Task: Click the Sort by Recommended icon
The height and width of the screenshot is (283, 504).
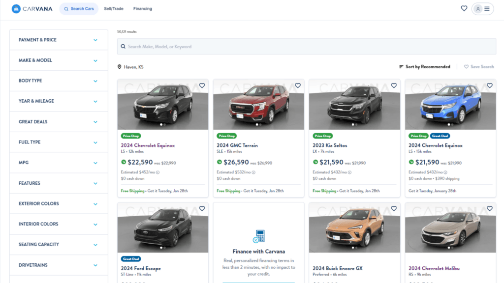Action: [x=401, y=67]
